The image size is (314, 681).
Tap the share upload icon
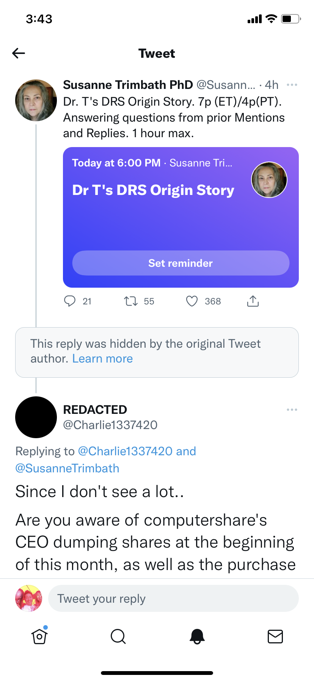pyautogui.click(x=253, y=301)
